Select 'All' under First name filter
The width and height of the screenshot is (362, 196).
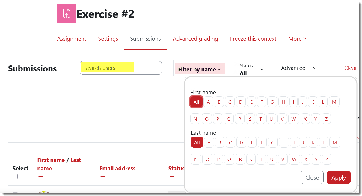pyautogui.click(x=196, y=102)
